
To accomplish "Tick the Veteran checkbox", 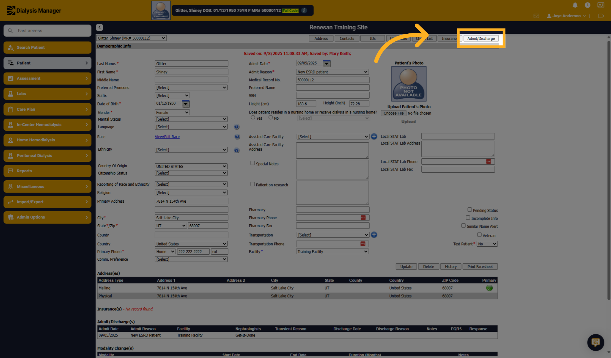I will [x=479, y=235].
